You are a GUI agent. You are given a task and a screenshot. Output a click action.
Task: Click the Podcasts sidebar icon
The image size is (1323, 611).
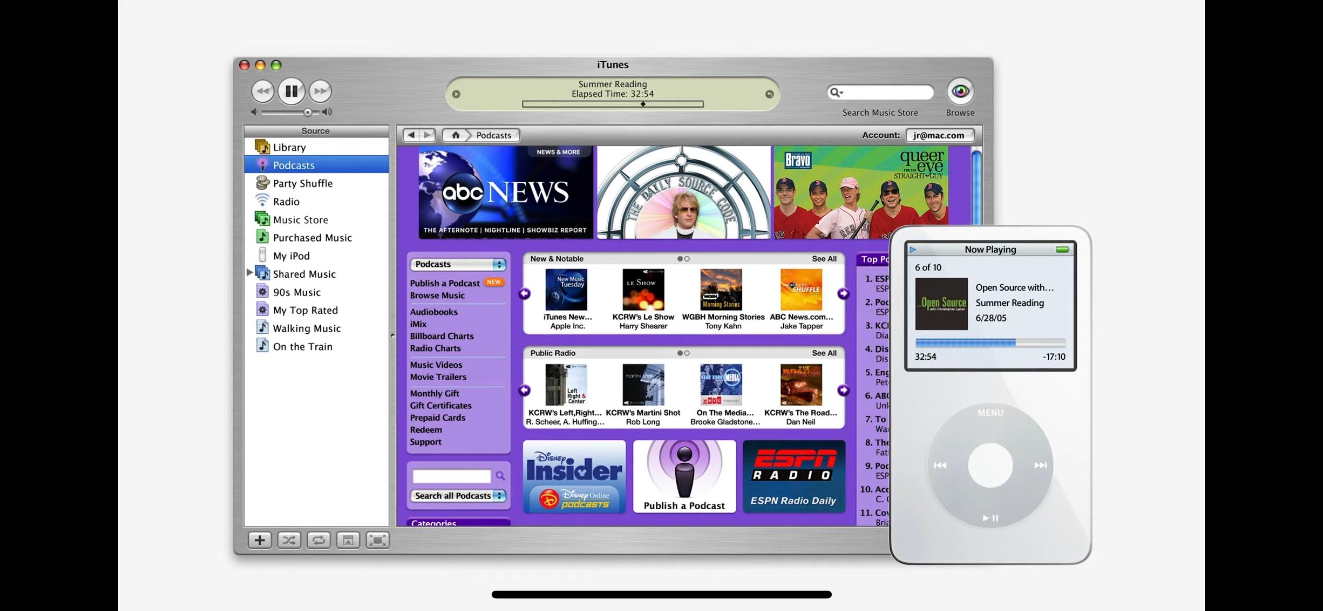[262, 165]
